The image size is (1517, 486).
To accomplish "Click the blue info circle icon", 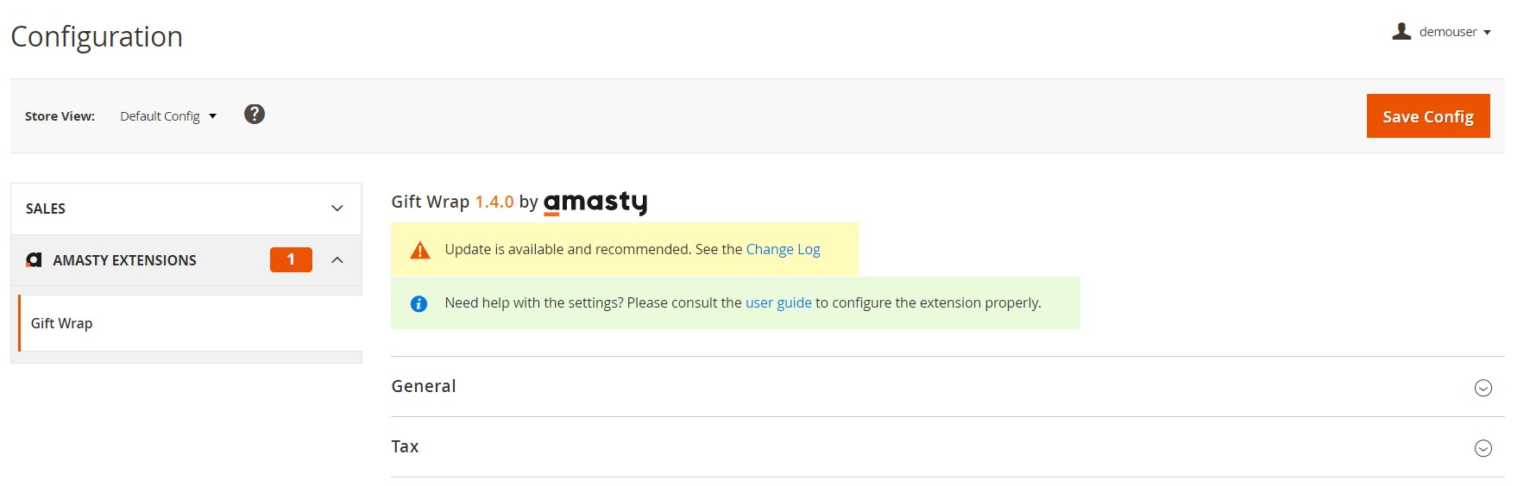I will [419, 303].
